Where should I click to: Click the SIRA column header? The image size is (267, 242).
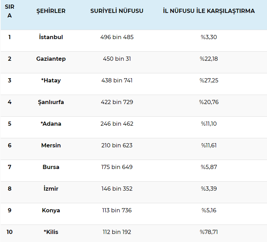9,11
